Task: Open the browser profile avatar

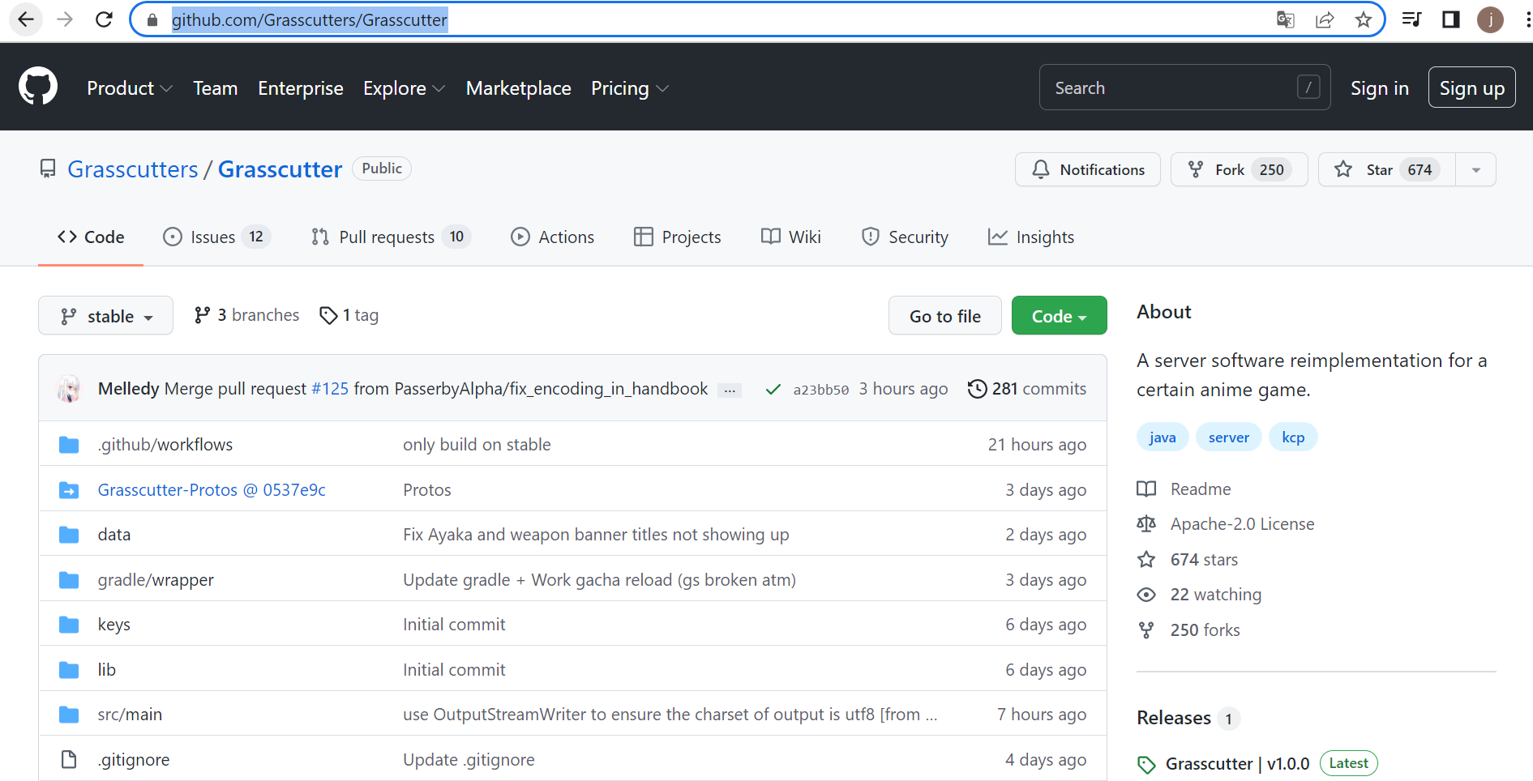Action: click(x=1490, y=19)
